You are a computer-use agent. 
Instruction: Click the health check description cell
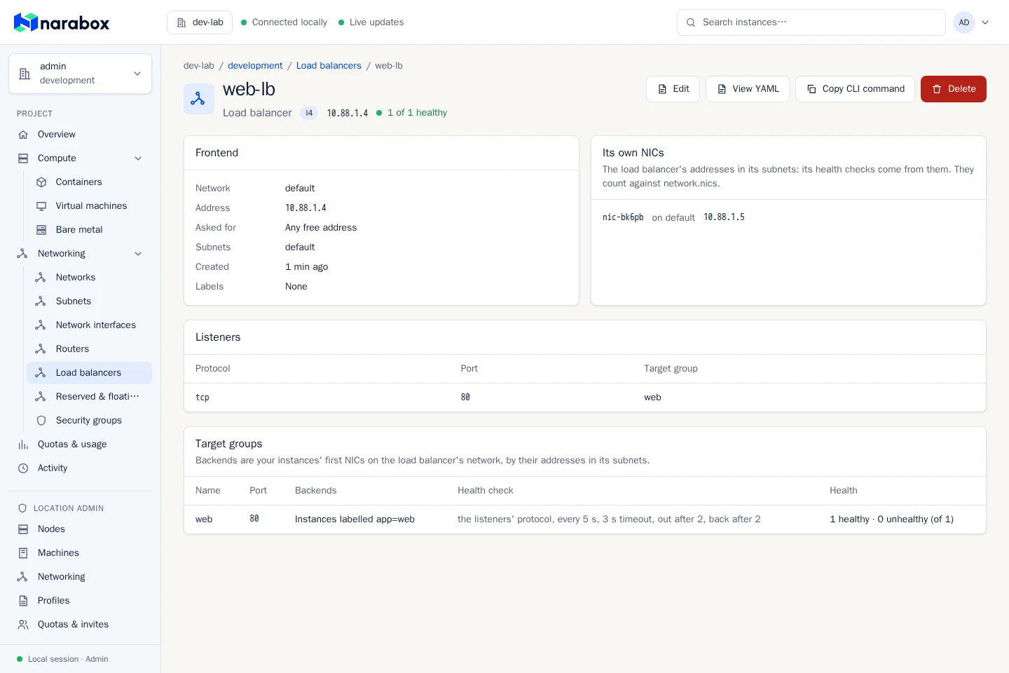coord(609,519)
